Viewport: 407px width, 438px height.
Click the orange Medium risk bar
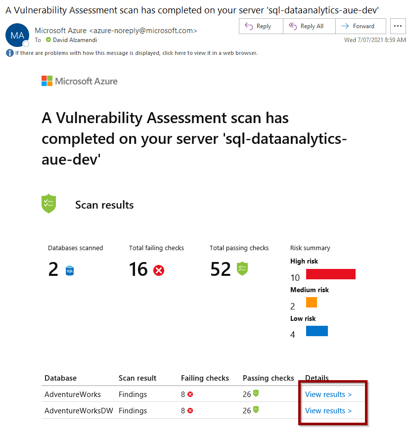312,303
